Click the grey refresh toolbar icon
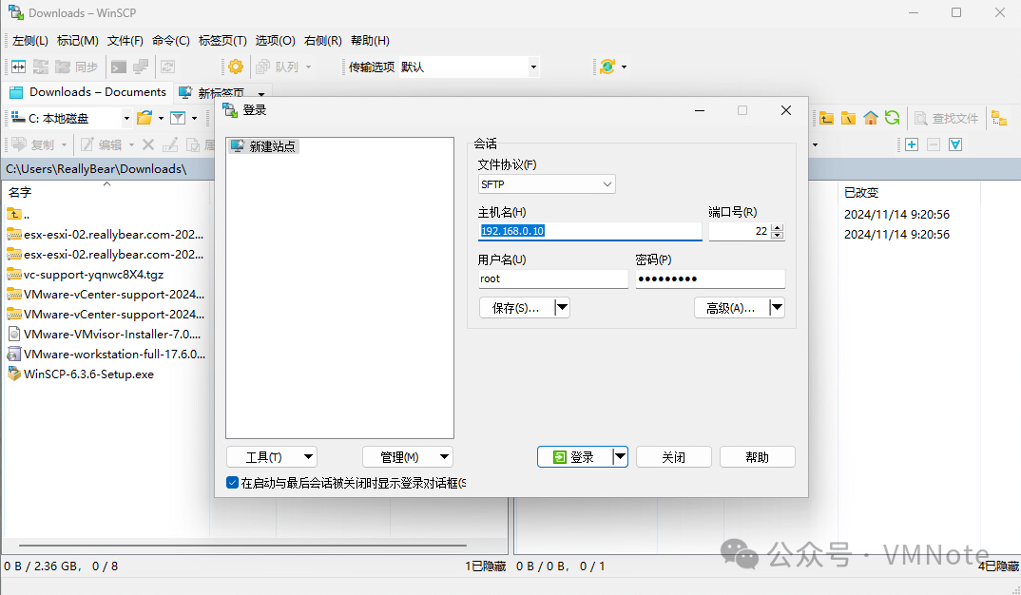 click(x=168, y=67)
